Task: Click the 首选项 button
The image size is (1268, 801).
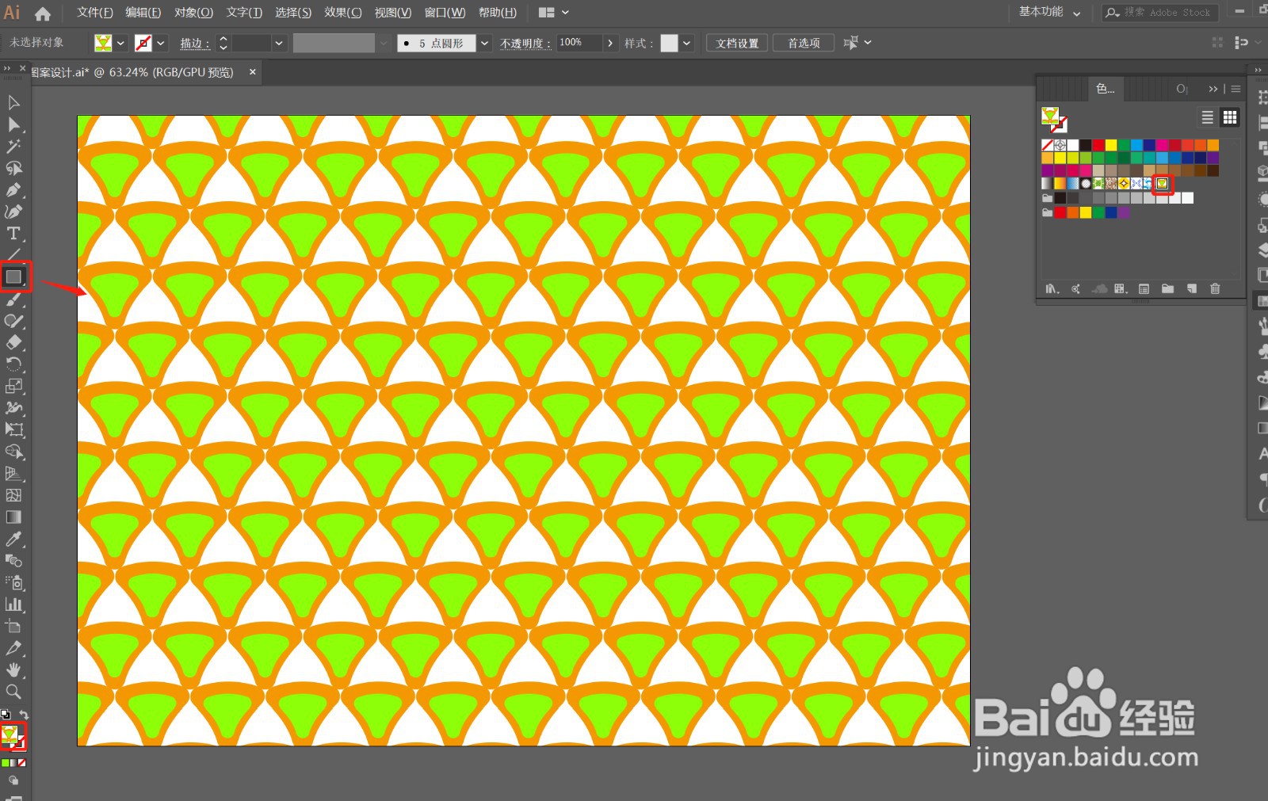Action: [x=804, y=43]
